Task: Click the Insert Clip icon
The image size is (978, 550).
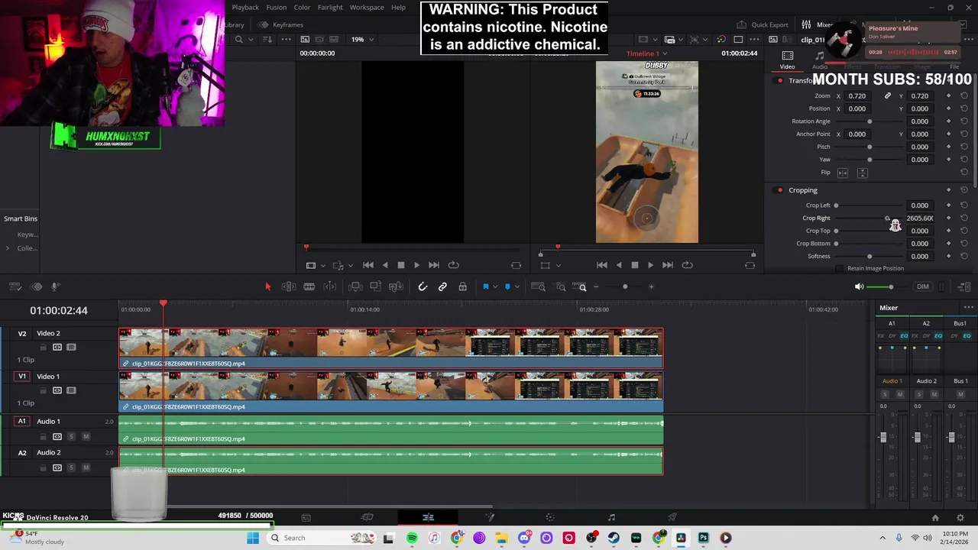Action: click(355, 286)
